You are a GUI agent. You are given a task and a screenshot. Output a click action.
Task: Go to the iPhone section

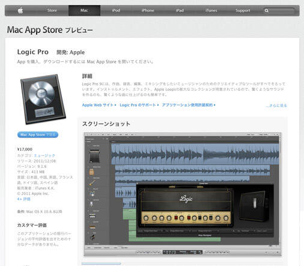click(x=148, y=10)
